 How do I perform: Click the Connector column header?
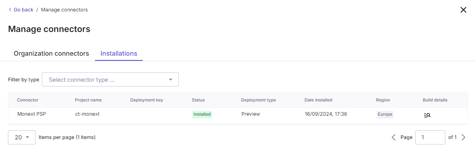pyautogui.click(x=28, y=100)
